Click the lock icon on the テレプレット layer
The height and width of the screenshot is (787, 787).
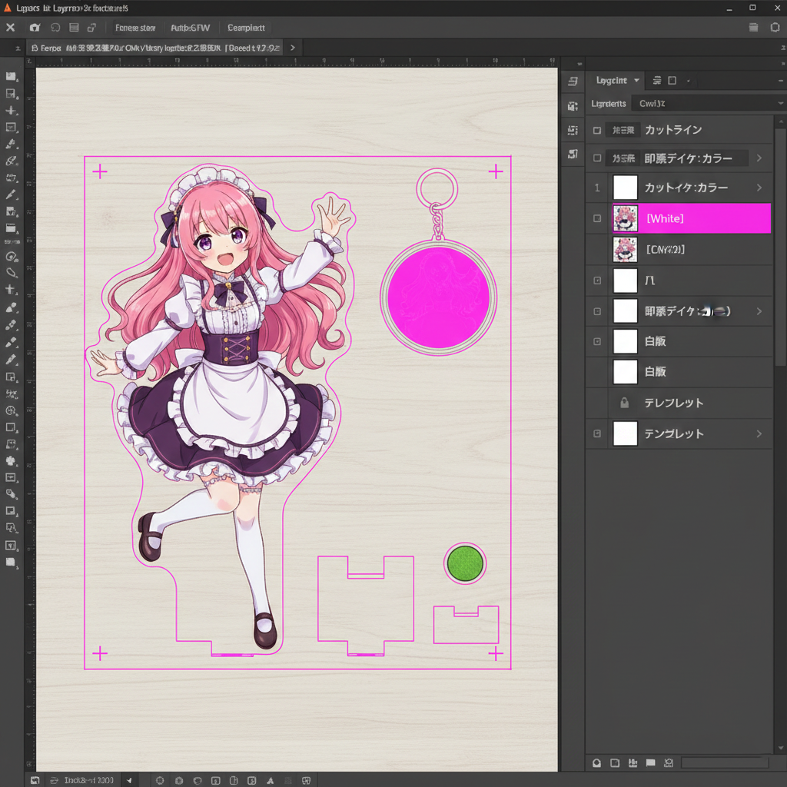click(x=624, y=403)
